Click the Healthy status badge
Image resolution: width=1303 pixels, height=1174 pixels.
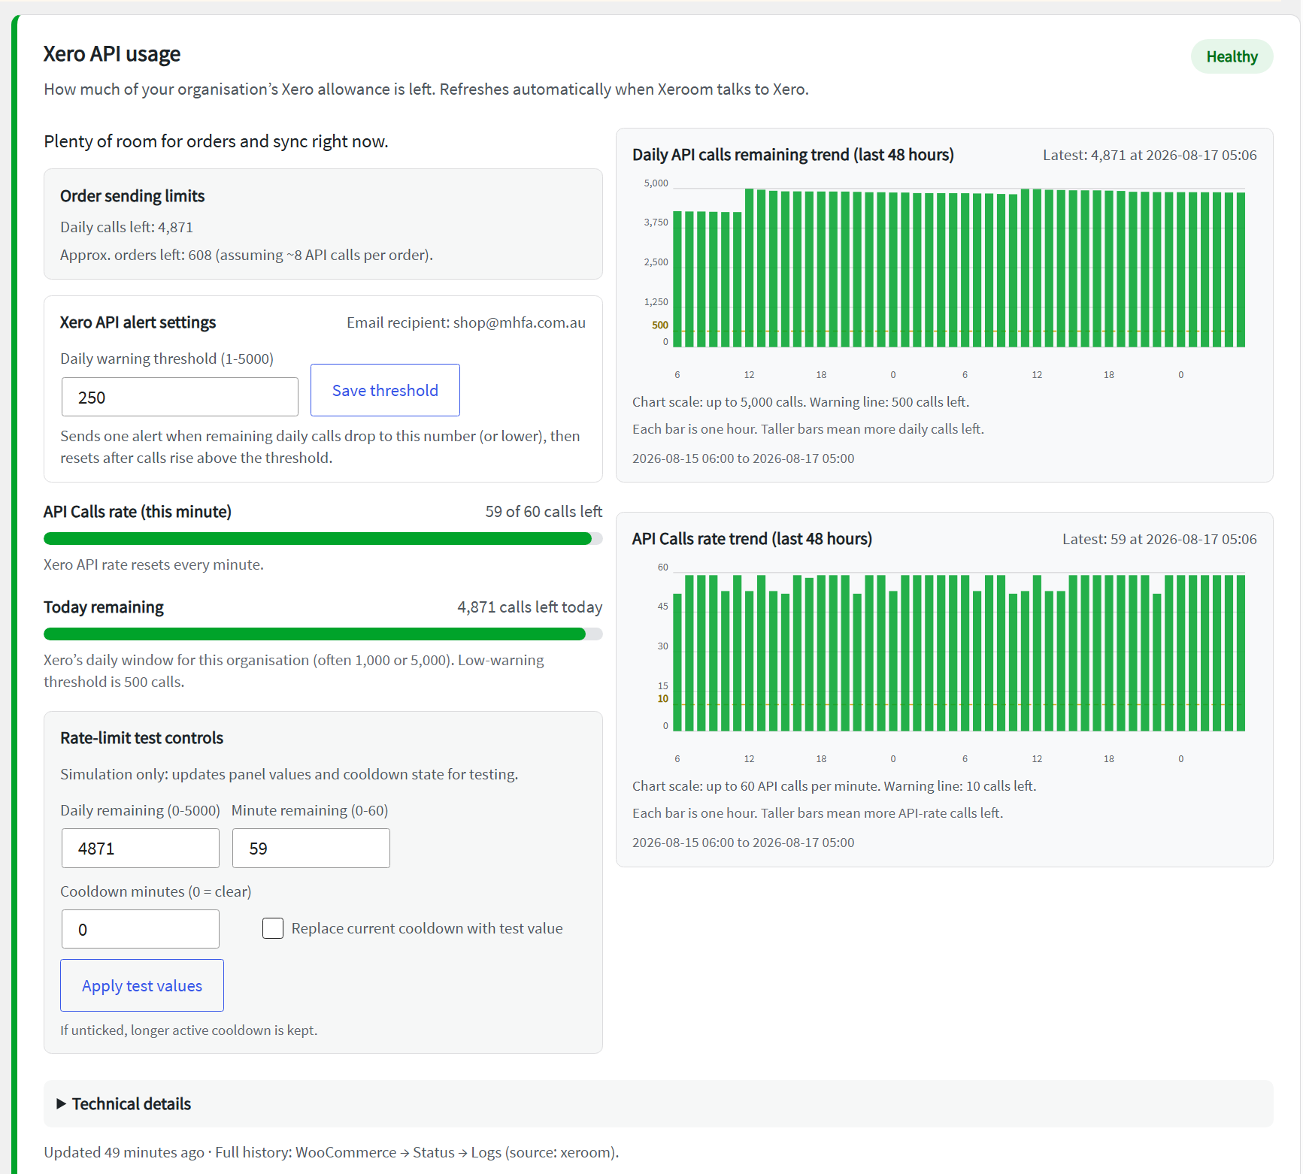coord(1232,56)
